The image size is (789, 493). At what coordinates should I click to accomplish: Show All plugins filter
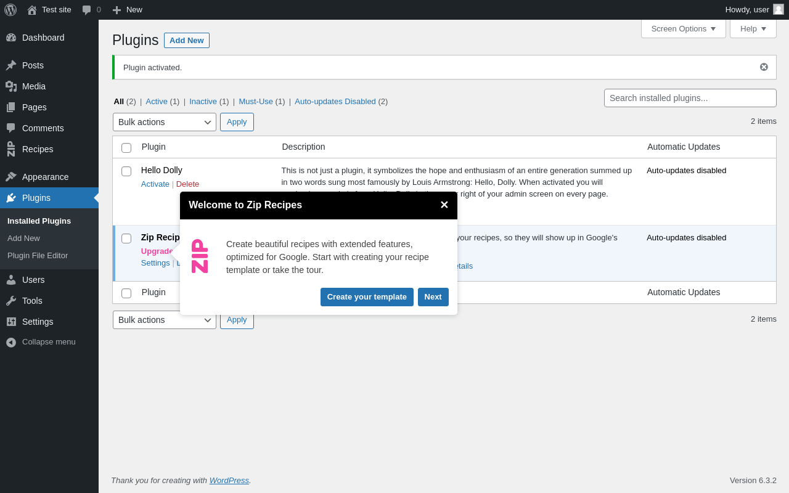(x=119, y=101)
